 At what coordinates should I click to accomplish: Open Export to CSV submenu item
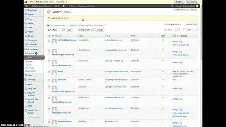point(30,71)
